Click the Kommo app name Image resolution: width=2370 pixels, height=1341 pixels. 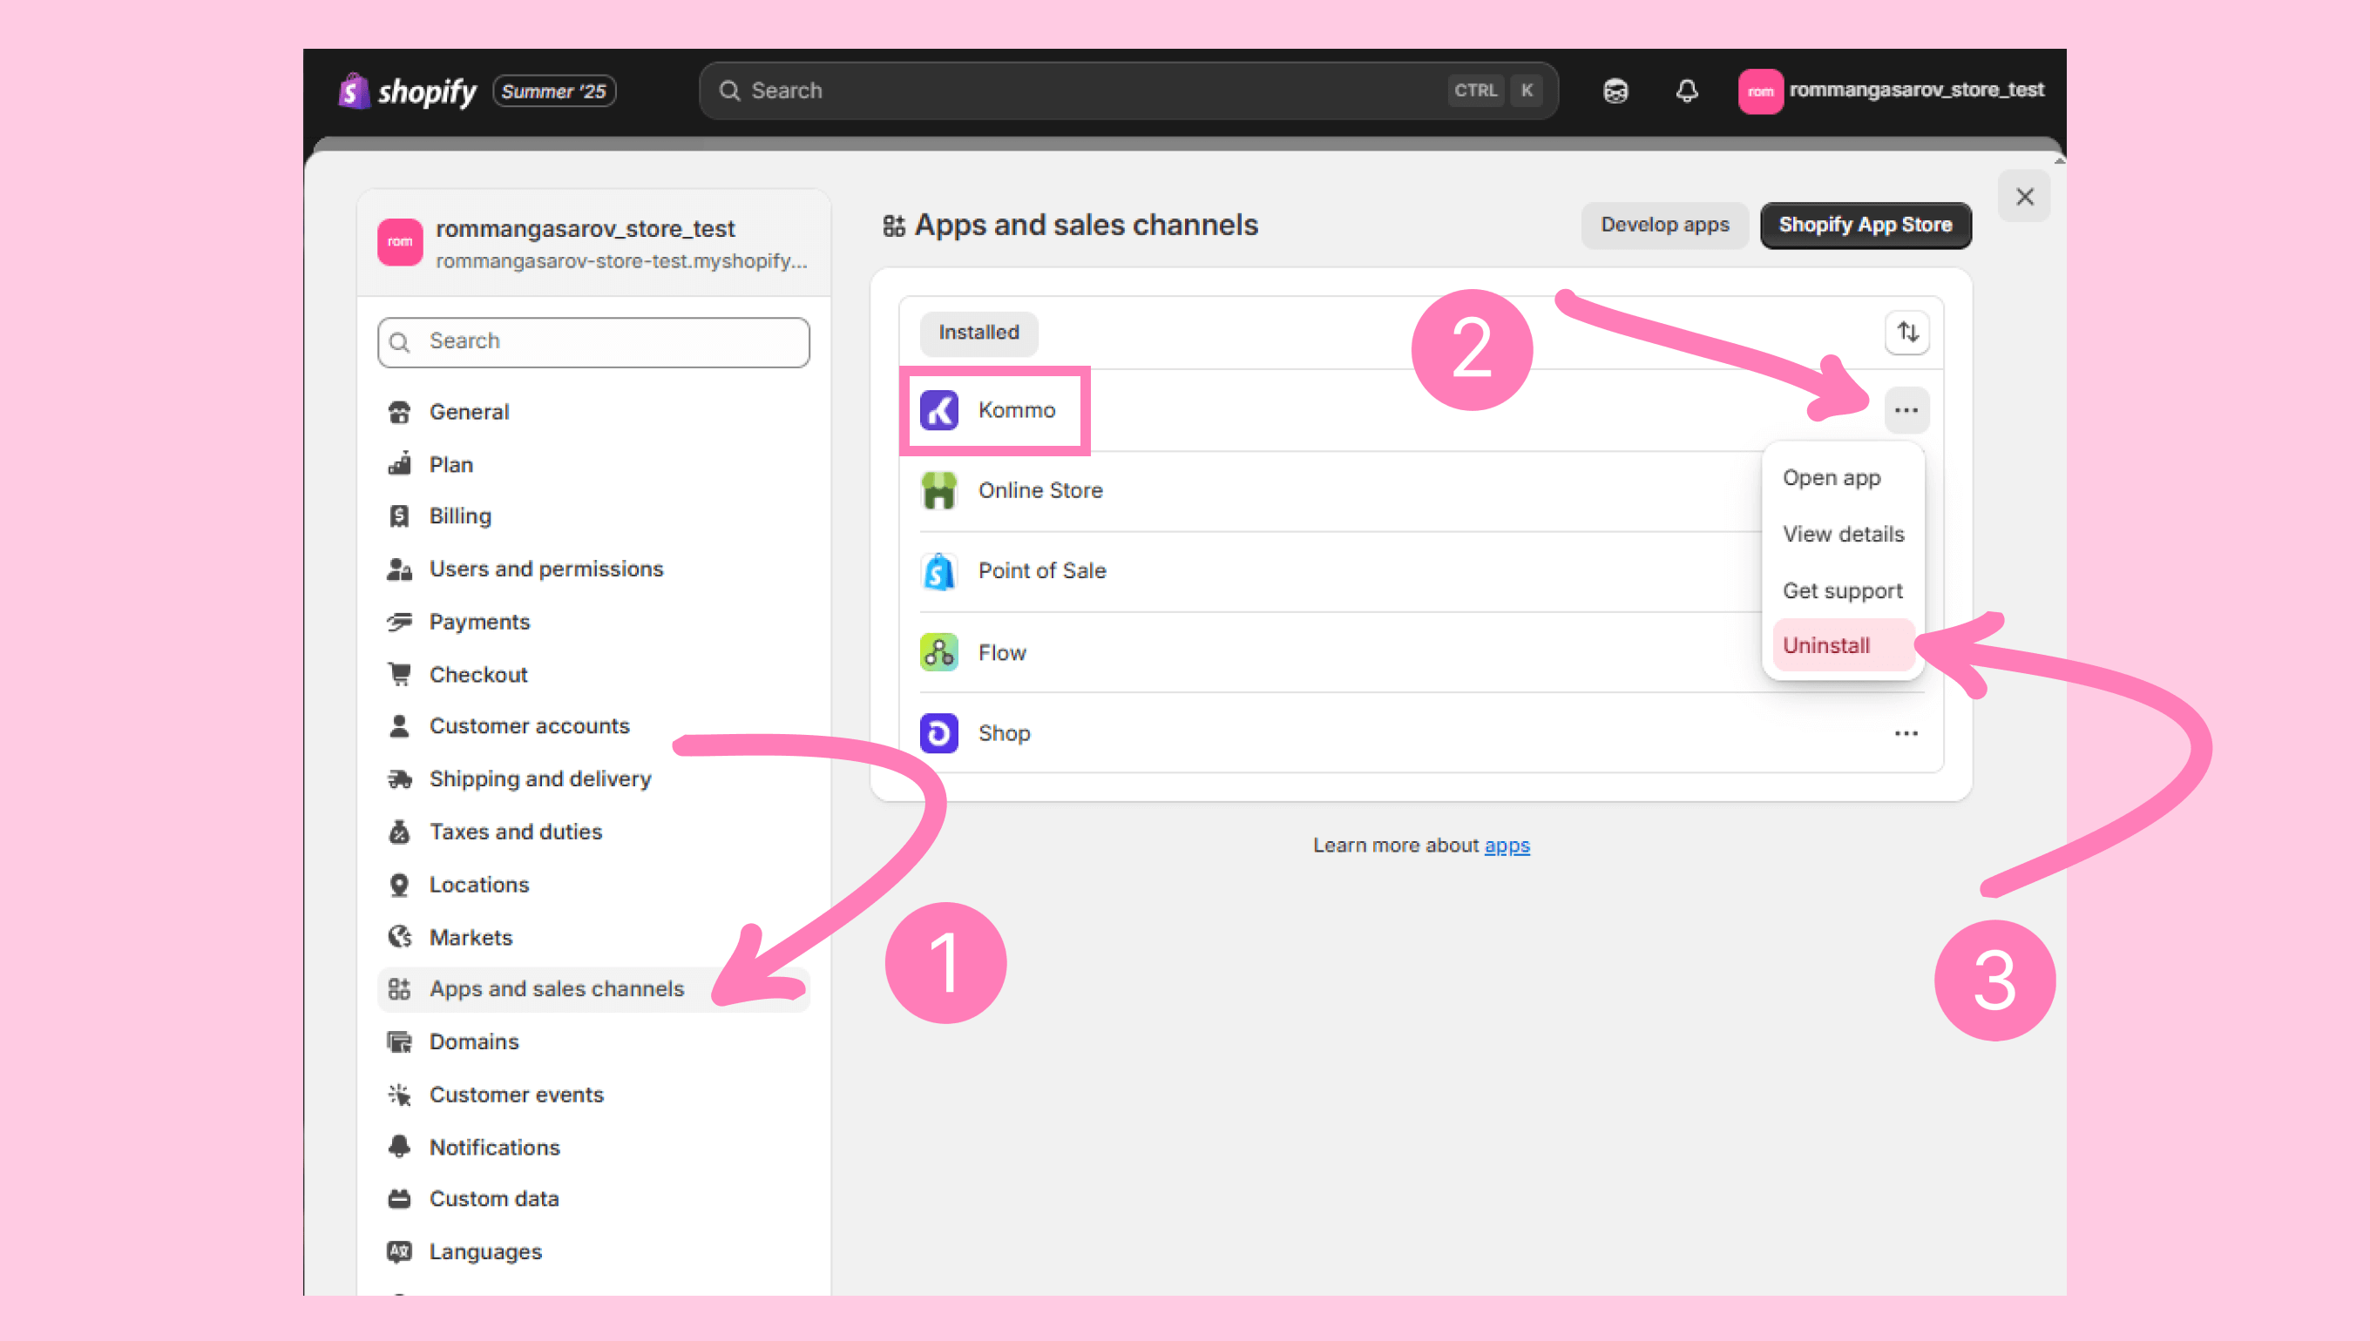point(1016,411)
